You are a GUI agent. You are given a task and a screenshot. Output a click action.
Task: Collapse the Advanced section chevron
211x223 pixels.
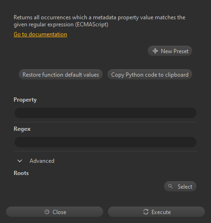pyautogui.click(x=20, y=161)
